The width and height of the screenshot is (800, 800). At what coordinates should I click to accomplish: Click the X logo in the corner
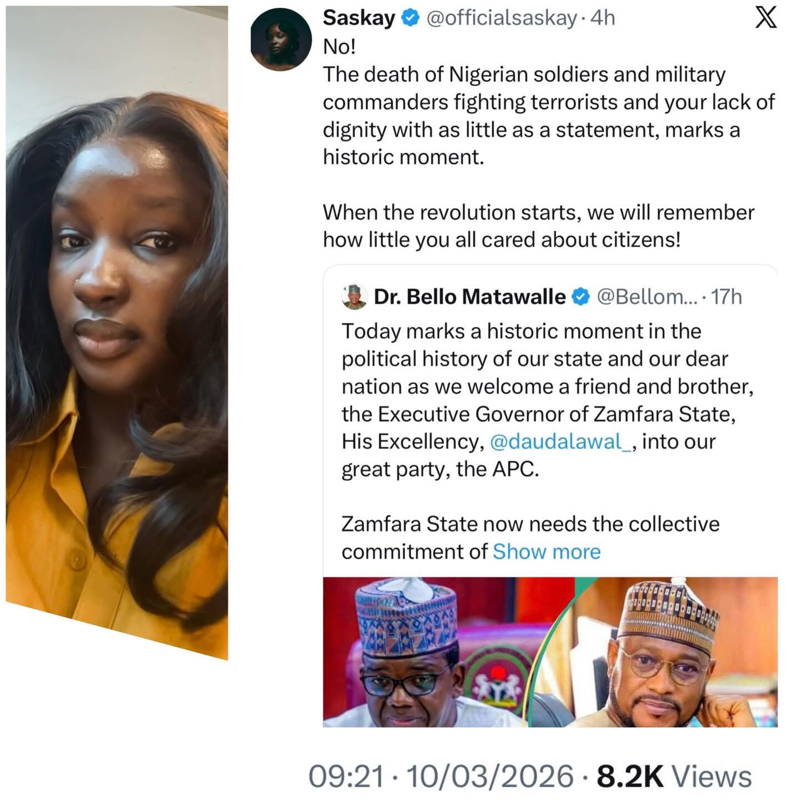tap(766, 19)
